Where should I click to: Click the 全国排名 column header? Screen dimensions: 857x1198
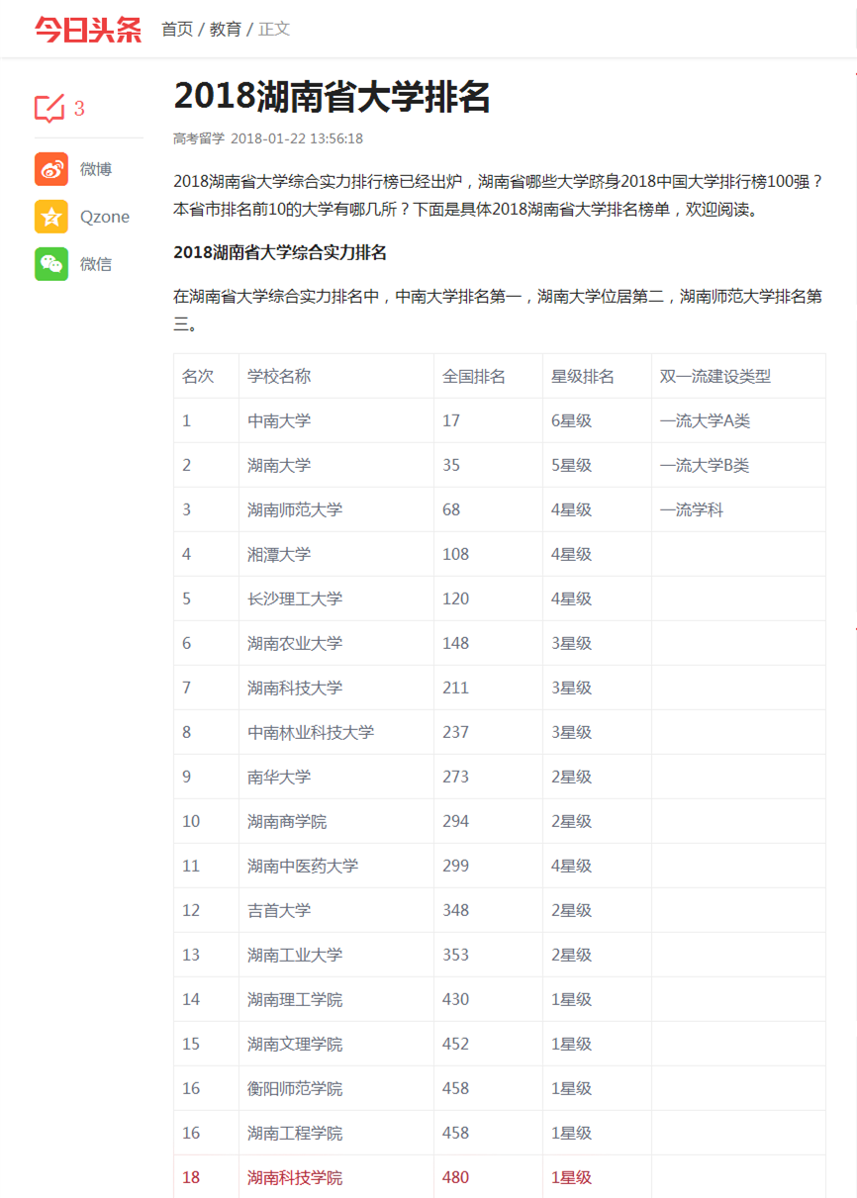point(474,376)
